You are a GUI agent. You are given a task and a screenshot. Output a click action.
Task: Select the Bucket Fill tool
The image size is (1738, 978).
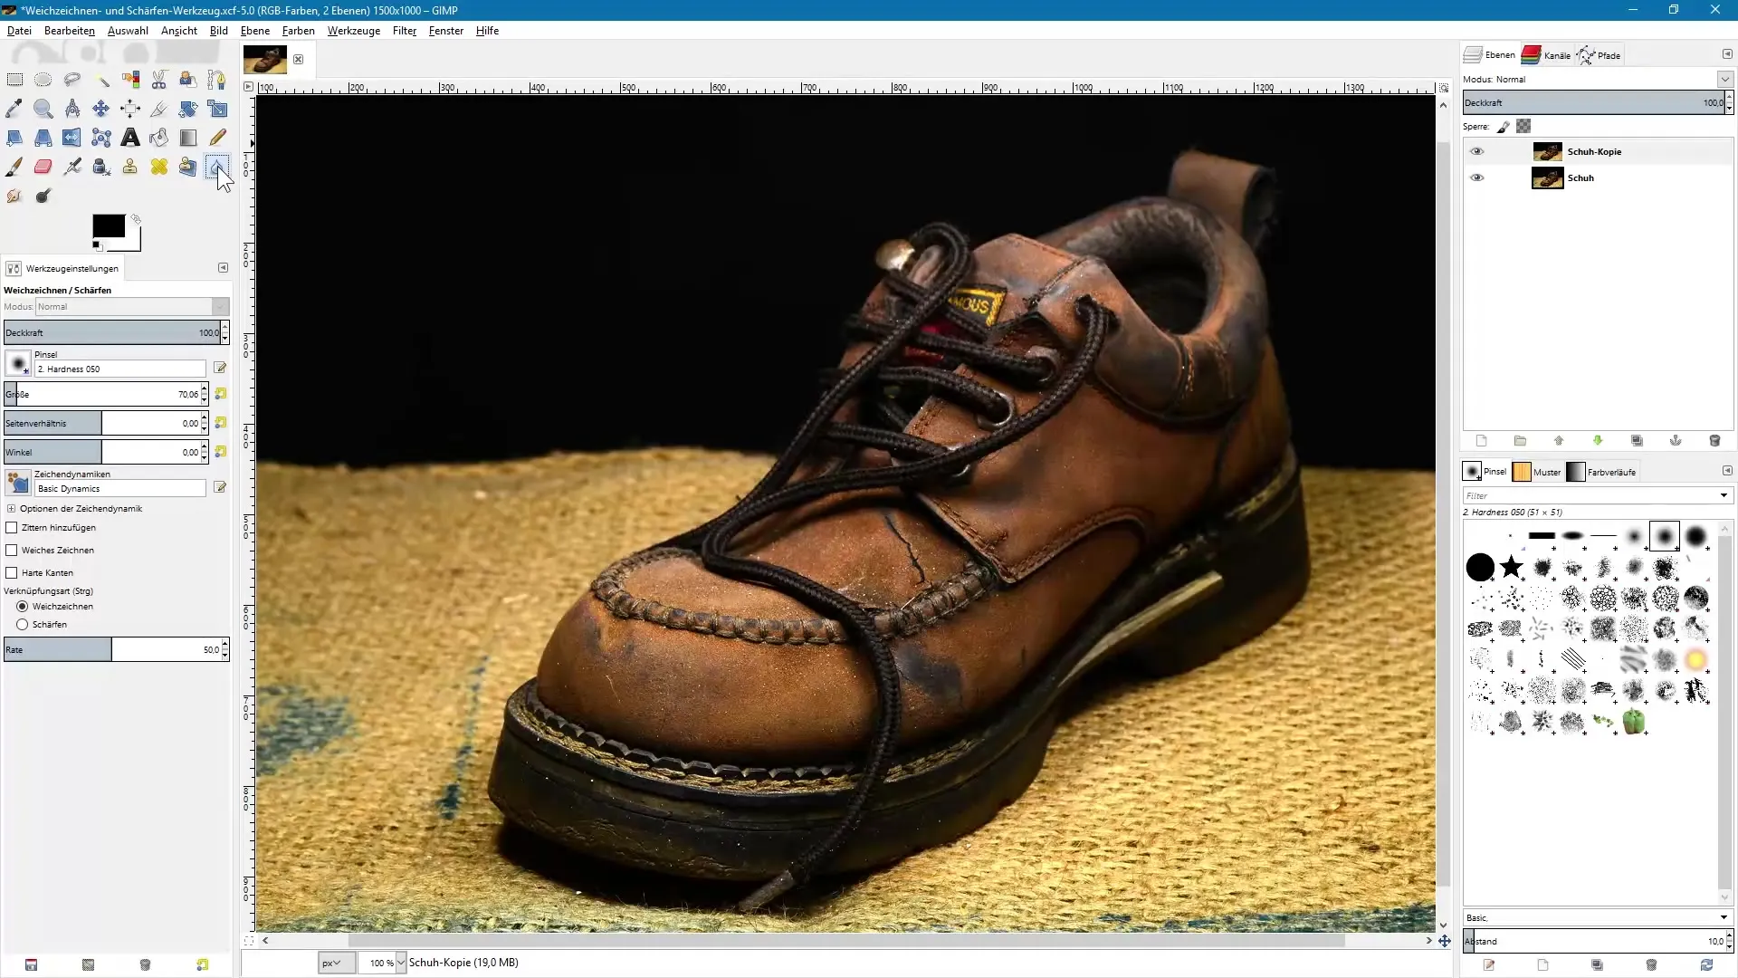coord(159,138)
